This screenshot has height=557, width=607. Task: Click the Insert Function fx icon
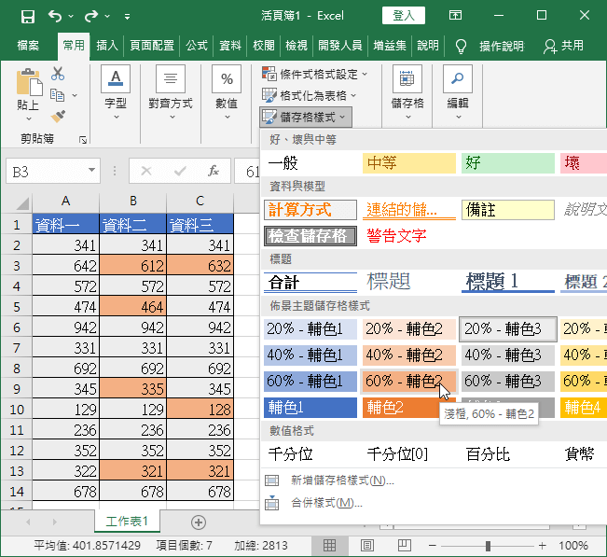click(214, 171)
